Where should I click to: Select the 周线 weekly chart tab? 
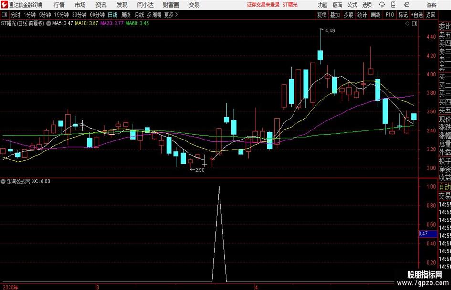(126, 15)
